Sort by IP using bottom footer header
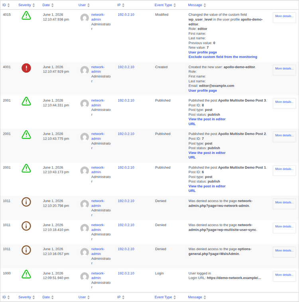This screenshot has width=299, height=302. [x=121, y=297]
